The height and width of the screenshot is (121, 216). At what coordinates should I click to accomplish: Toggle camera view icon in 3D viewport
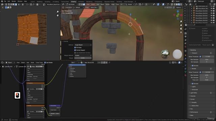pyautogui.click(x=181, y=29)
